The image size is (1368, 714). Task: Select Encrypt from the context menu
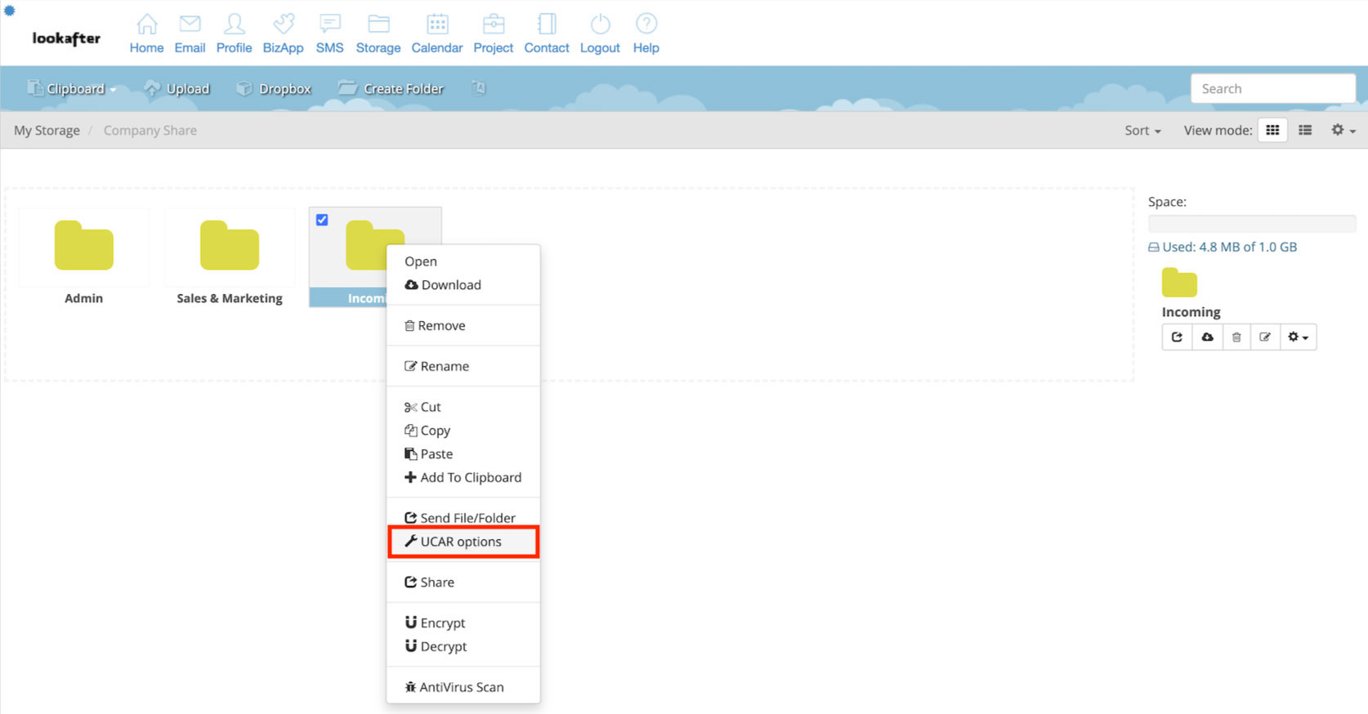tap(442, 623)
